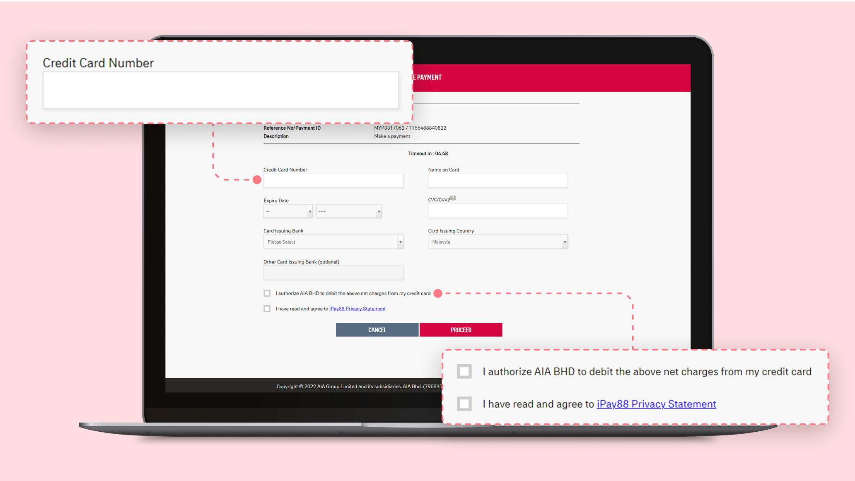Click the Credit Card Number input field
This screenshot has width=855, height=481.
[x=333, y=180]
